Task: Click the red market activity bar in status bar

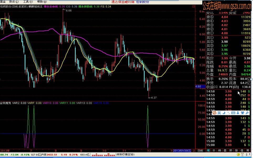Action: tap(103, 155)
